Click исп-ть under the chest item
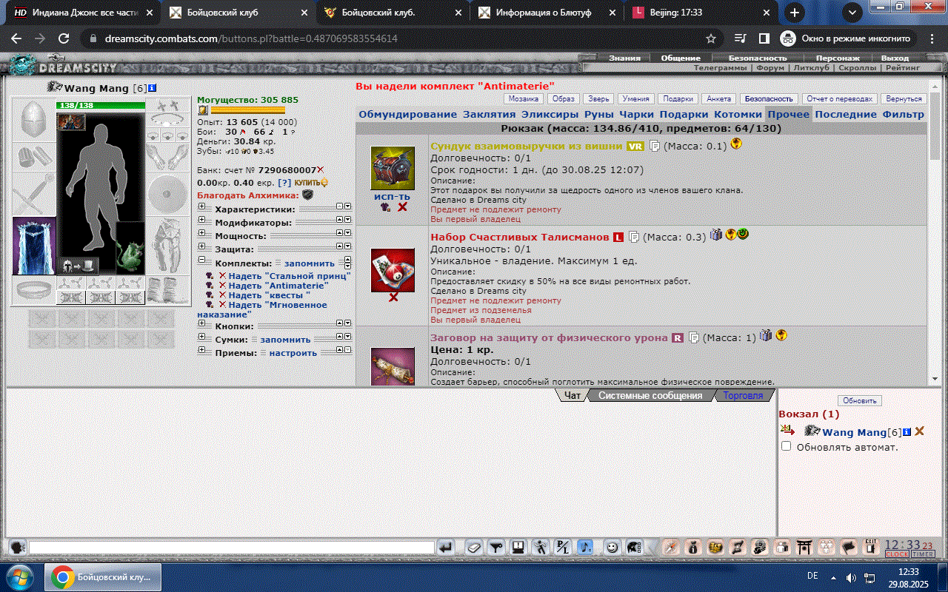 pos(393,196)
